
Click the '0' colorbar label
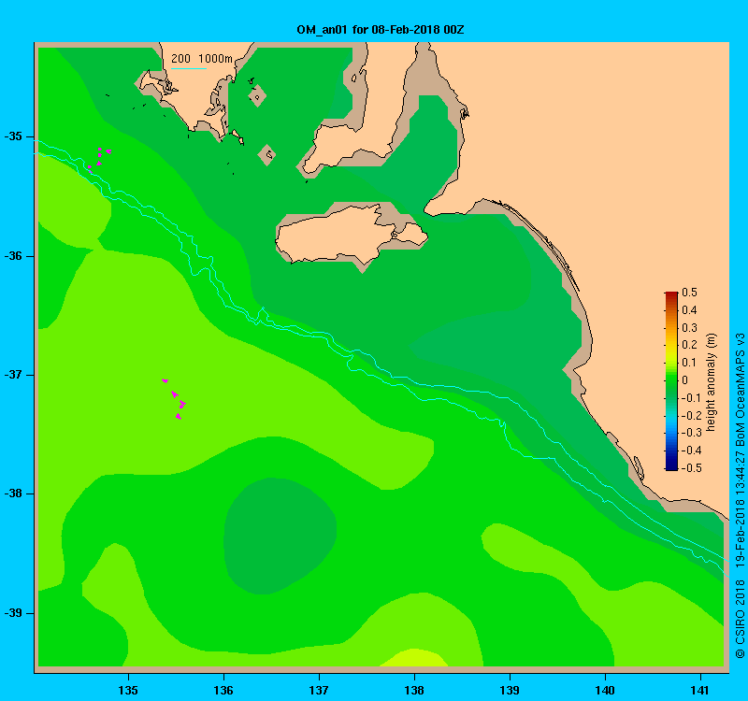(x=685, y=380)
